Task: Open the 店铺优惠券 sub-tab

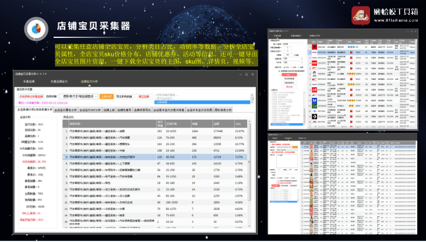Action: click(x=125, y=110)
